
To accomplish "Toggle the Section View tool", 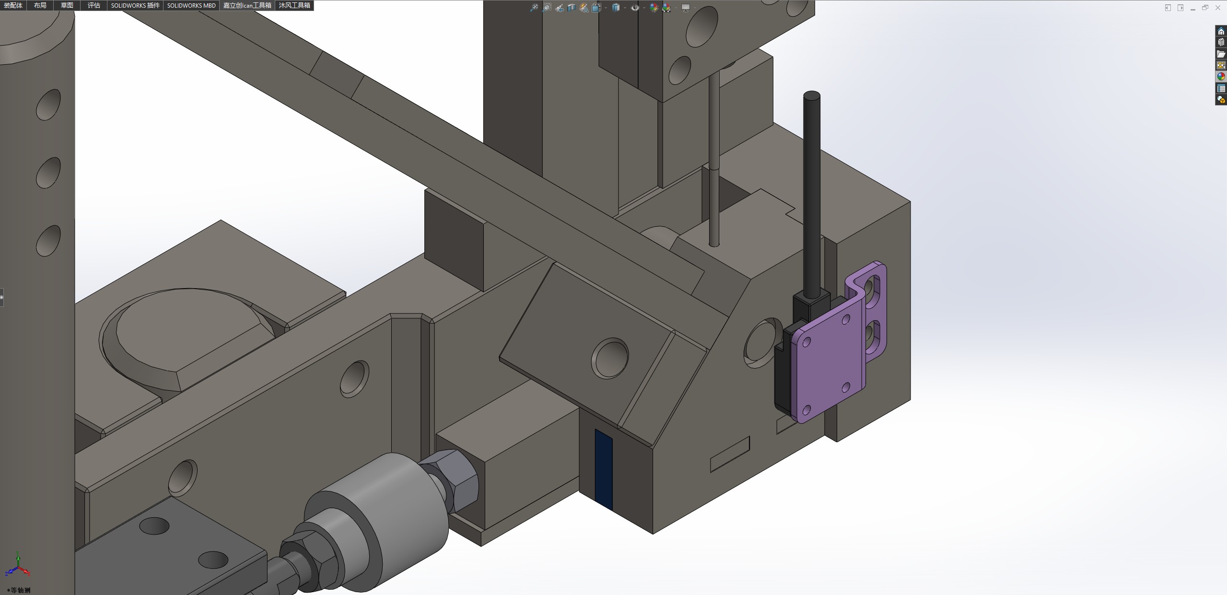I will click(x=572, y=8).
